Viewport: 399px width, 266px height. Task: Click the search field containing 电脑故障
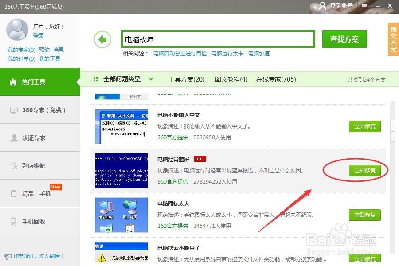(x=218, y=39)
